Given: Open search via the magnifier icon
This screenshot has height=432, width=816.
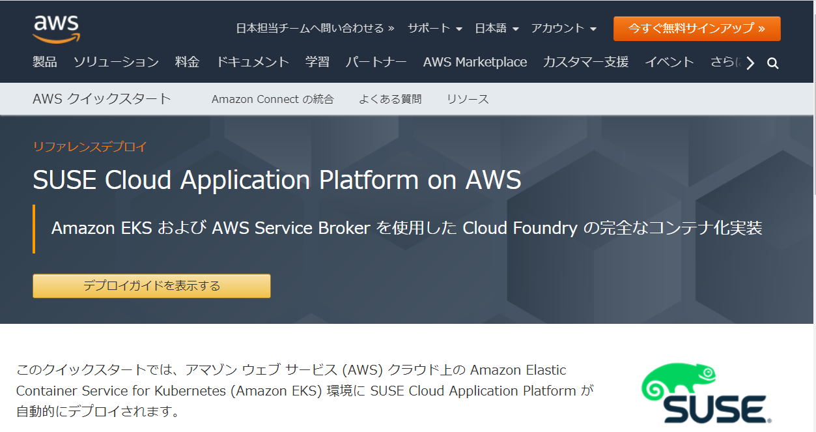Looking at the screenshot, I should (772, 62).
